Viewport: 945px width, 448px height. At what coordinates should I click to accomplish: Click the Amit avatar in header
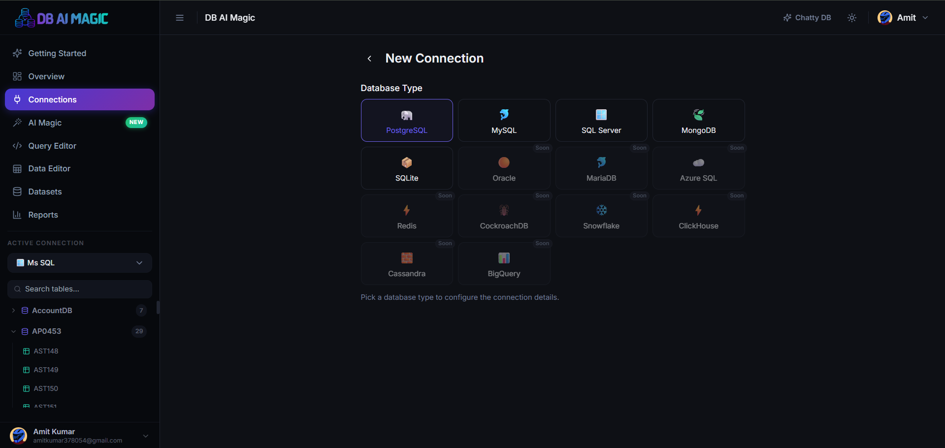click(885, 18)
